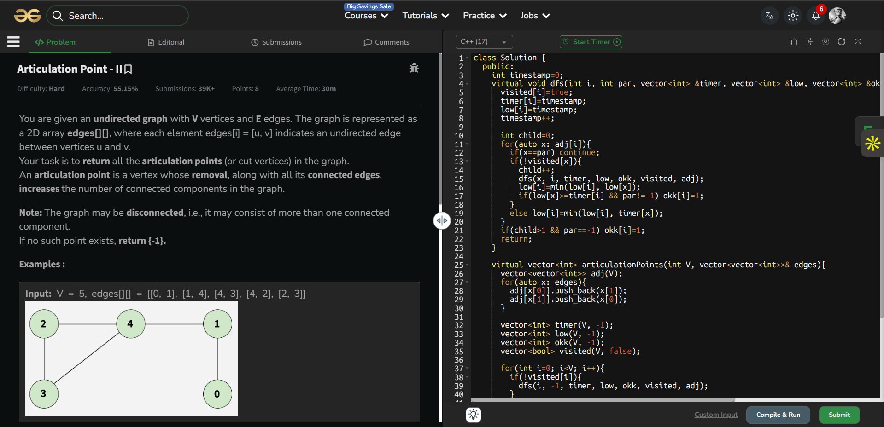The image size is (884, 427).
Task: Open the editor settings gear
Action: (x=825, y=41)
